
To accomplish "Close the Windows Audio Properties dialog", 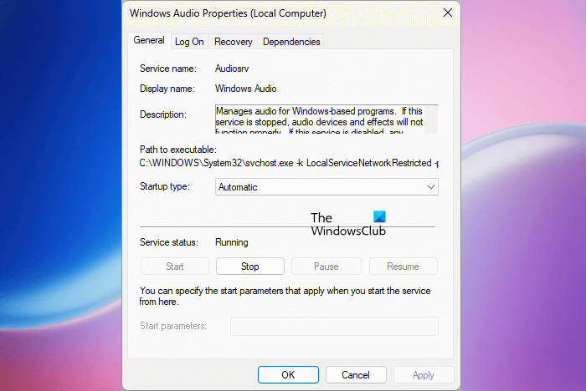I will [448, 13].
